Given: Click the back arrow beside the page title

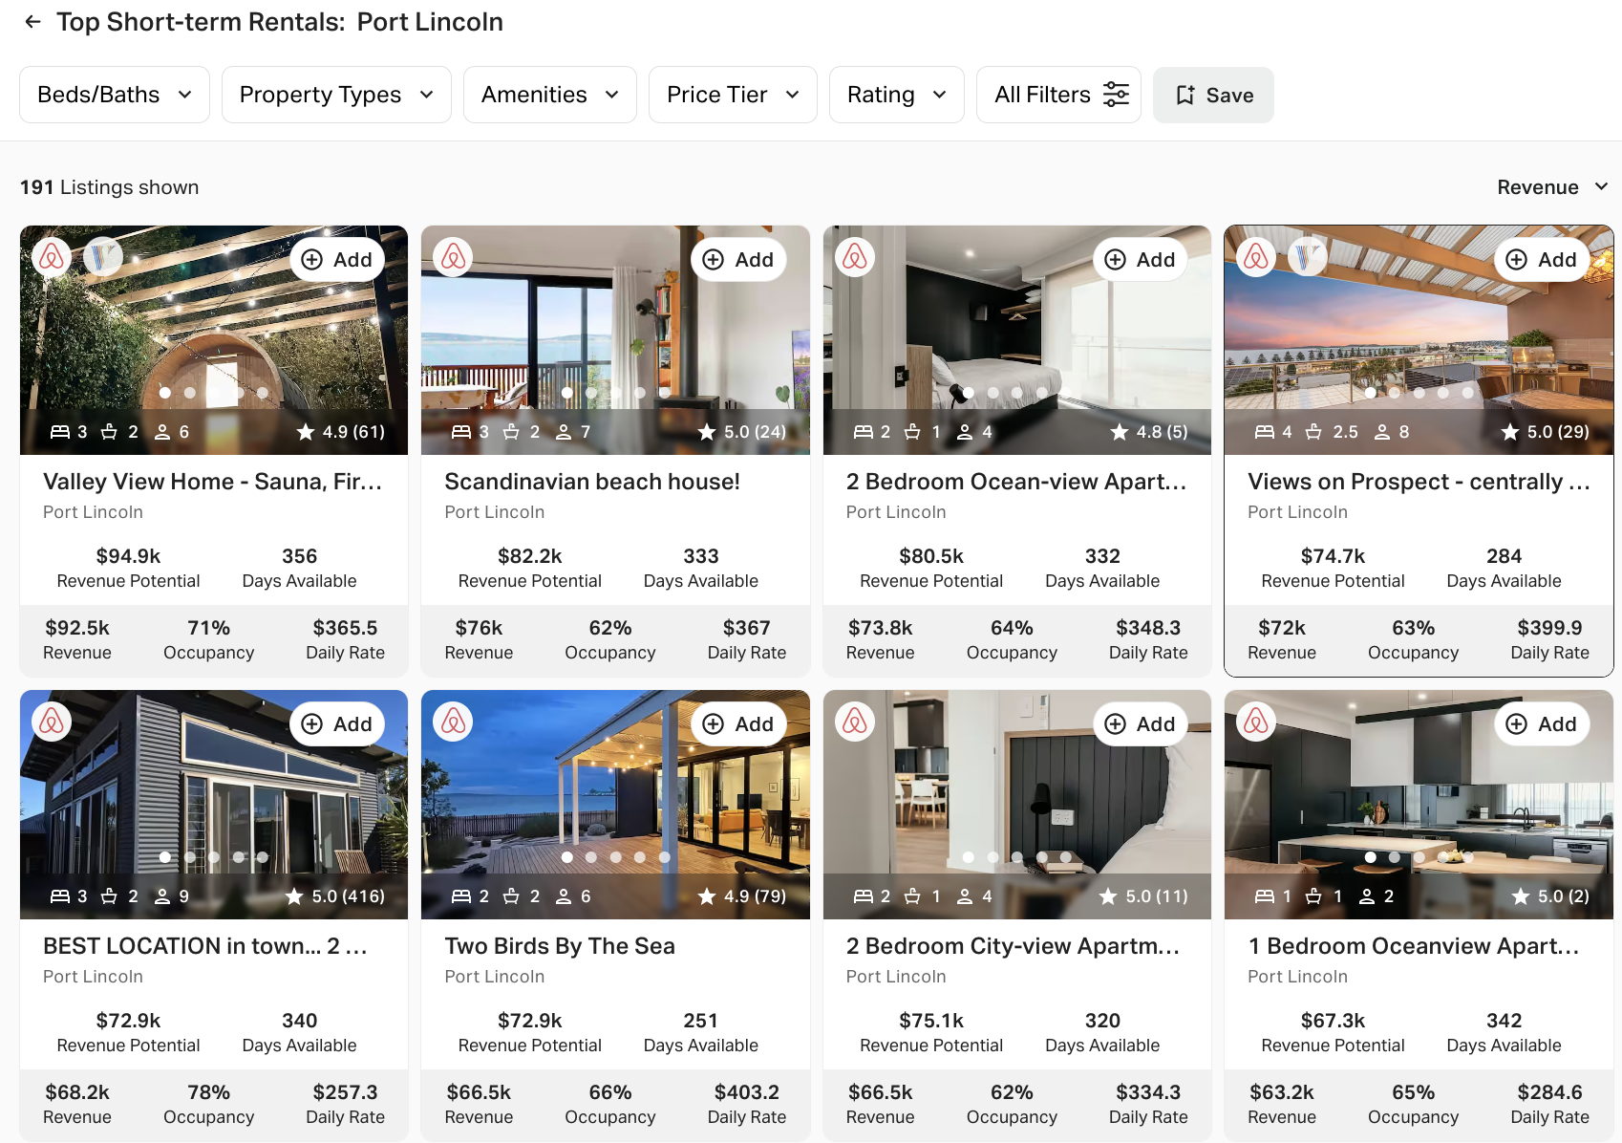Looking at the screenshot, I should point(32,21).
